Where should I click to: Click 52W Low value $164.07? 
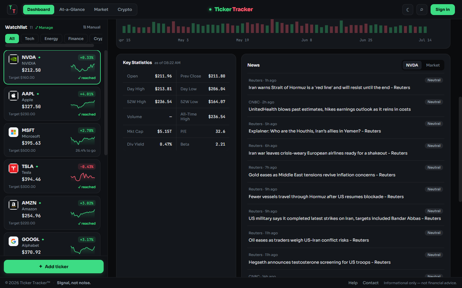click(x=217, y=102)
